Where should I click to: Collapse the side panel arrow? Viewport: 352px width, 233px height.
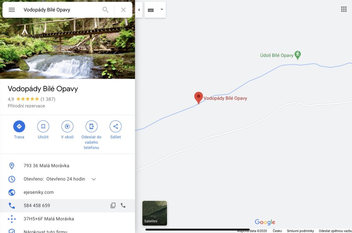pyautogui.click(x=139, y=10)
